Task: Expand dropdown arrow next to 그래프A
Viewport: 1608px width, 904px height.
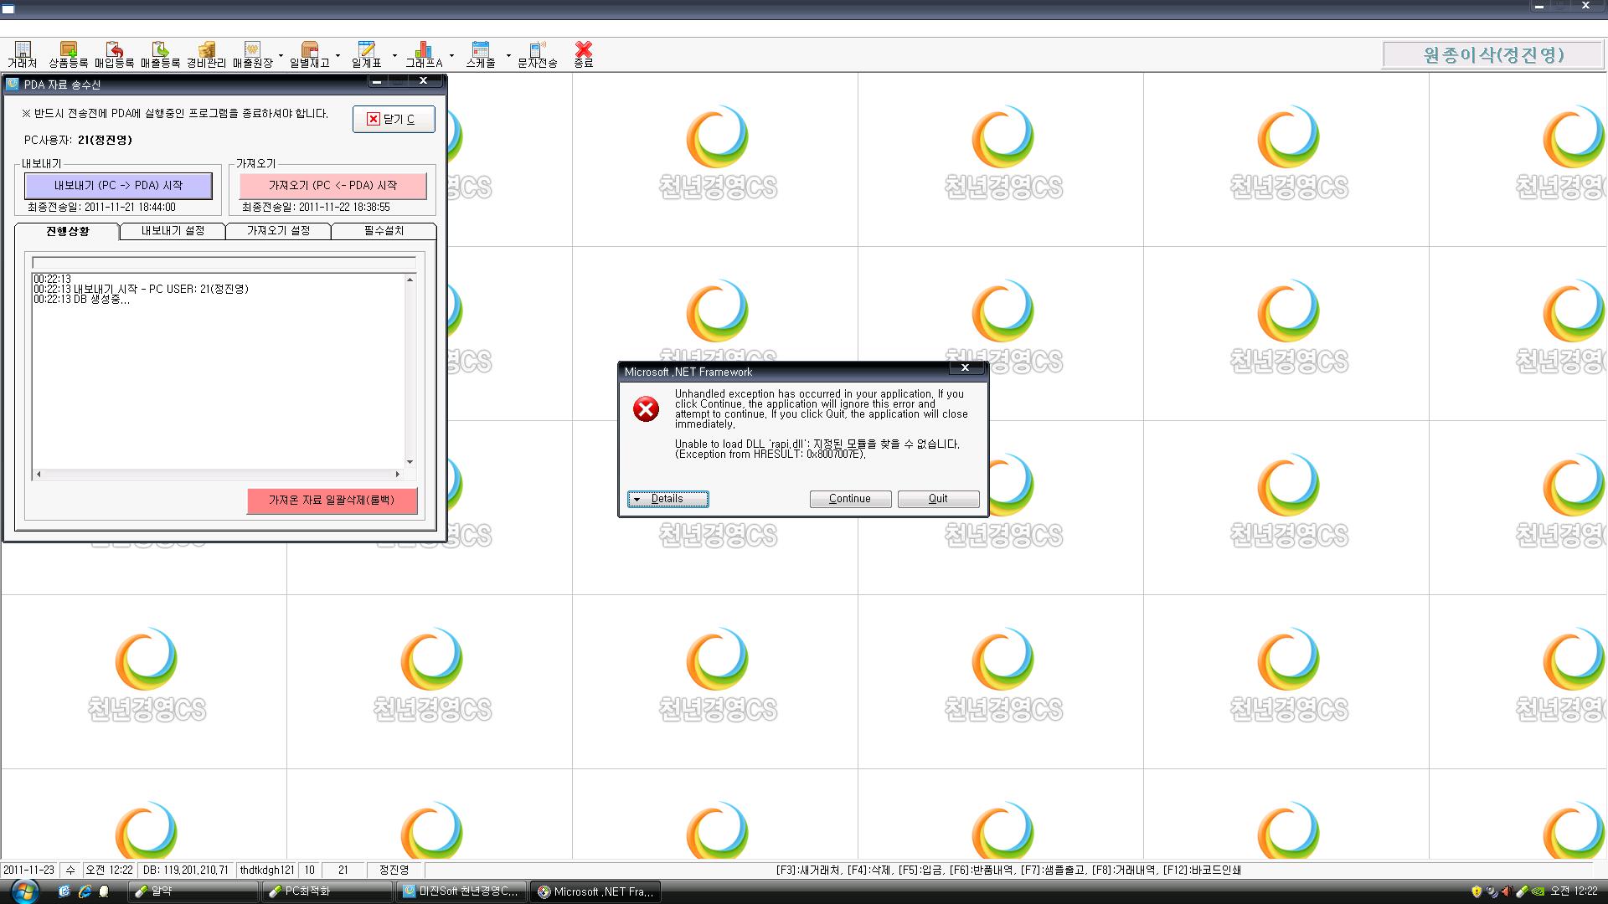Action: 451,56
